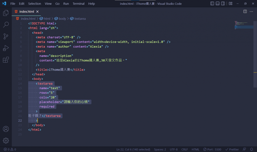Viewport: 257px width, 152px height.
Task: Toggle Primary Side Bar layout icon
Action: coord(212,4)
